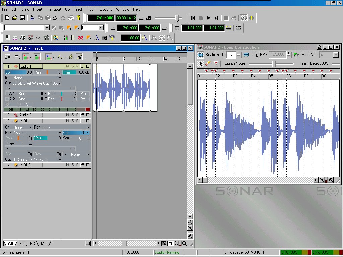
Task: Open MIDI 1 Pch patch dropdown
Action: point(88,127)
